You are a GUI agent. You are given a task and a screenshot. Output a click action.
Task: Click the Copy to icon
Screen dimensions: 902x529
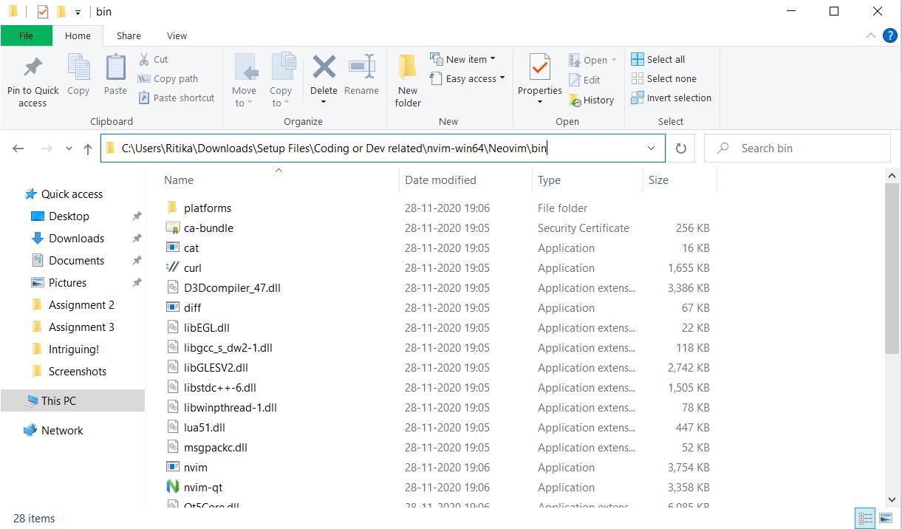[x=282, y=68]
